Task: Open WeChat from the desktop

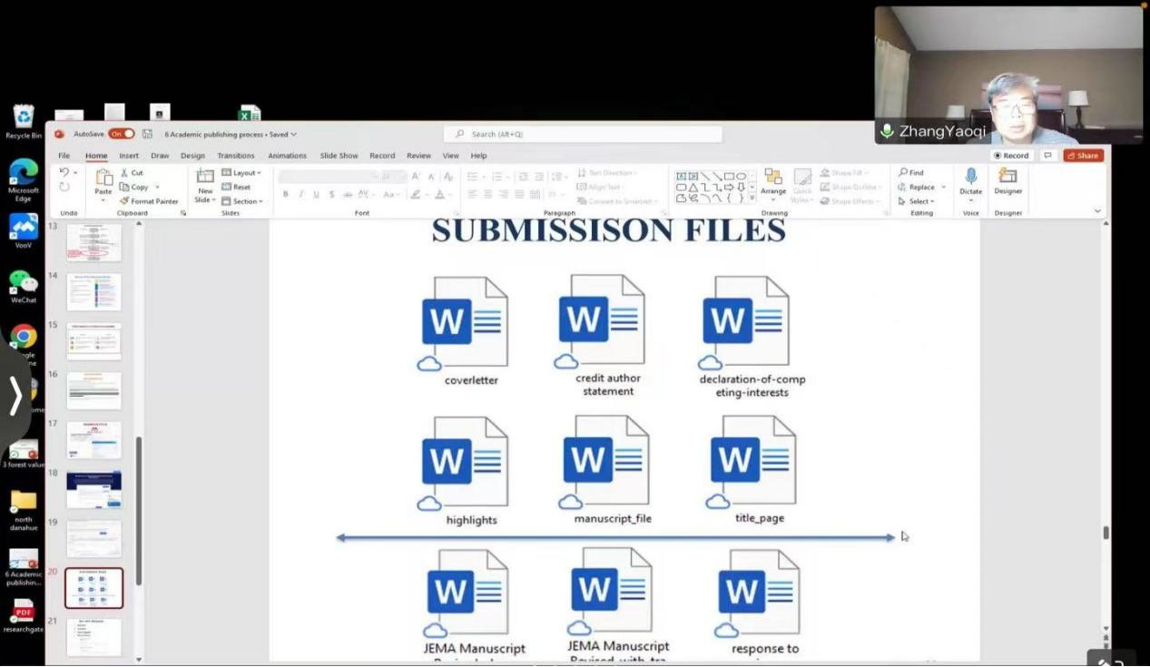Action: coord(24,282)
